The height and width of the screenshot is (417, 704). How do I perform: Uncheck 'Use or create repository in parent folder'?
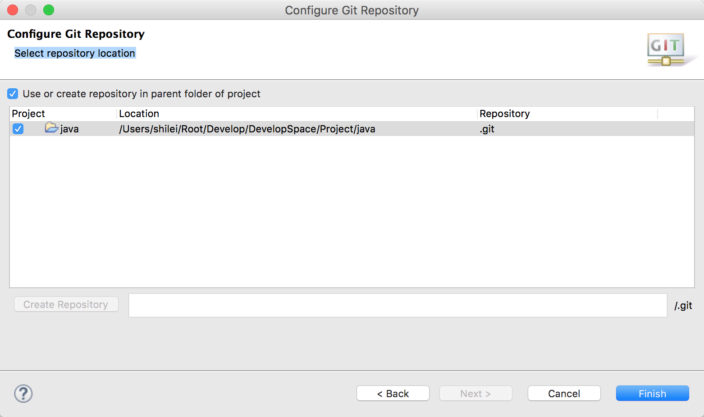(13, 94)
